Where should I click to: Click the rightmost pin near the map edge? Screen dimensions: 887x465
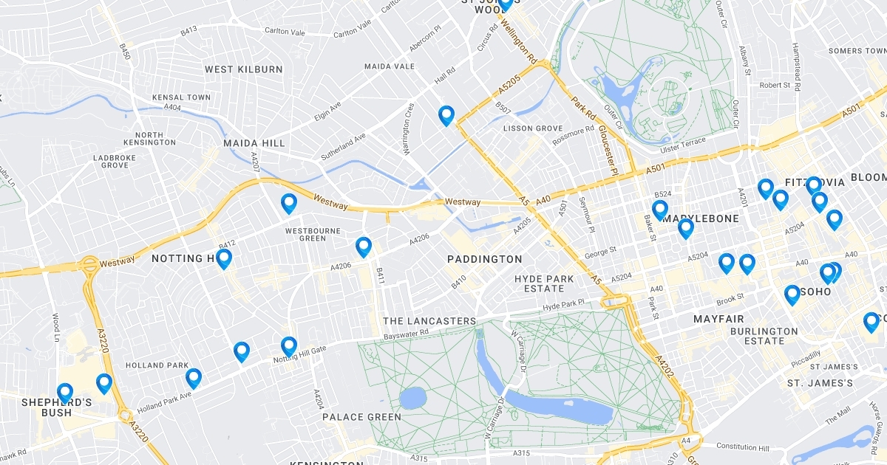[872, 323]
